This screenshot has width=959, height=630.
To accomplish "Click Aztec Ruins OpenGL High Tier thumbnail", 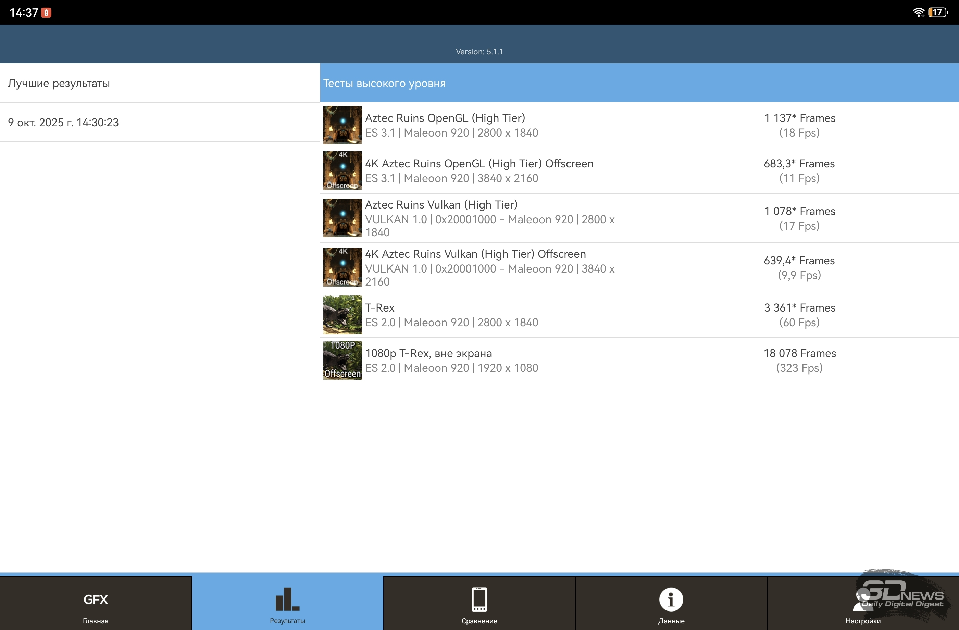I will pyautogui.click(x=342, y=125).
